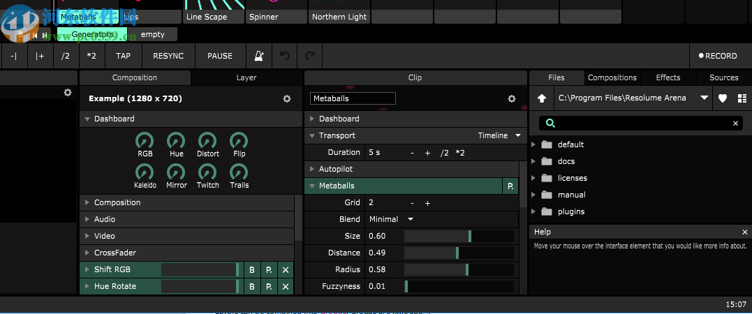Open the Example composition gear settings
752x314 pixels.
(287, 99)
